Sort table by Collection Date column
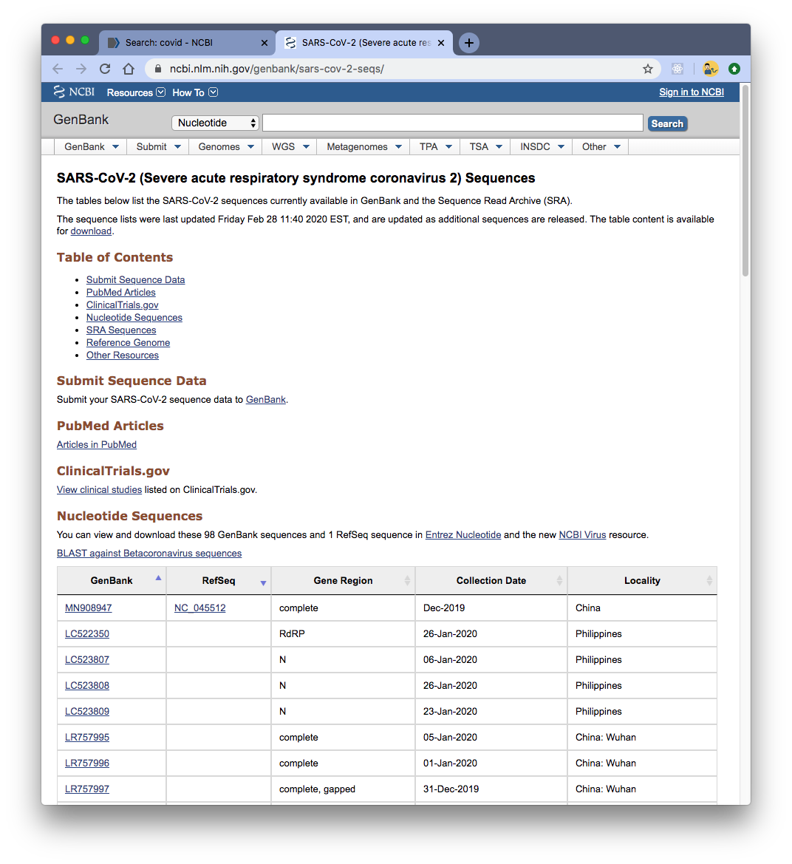Image resolution: width=792 pixels, height=864 pixels. 559,581
